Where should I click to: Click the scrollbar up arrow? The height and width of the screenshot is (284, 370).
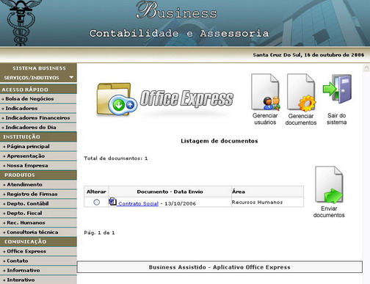[x=366, y=67]
